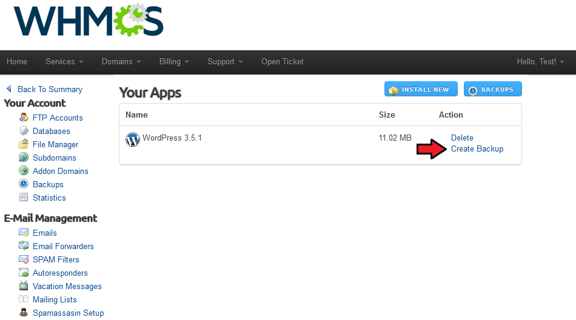Open the Addon Domains link
The width and height of the screenshot is (576, 320).
(x=61, y=171)
